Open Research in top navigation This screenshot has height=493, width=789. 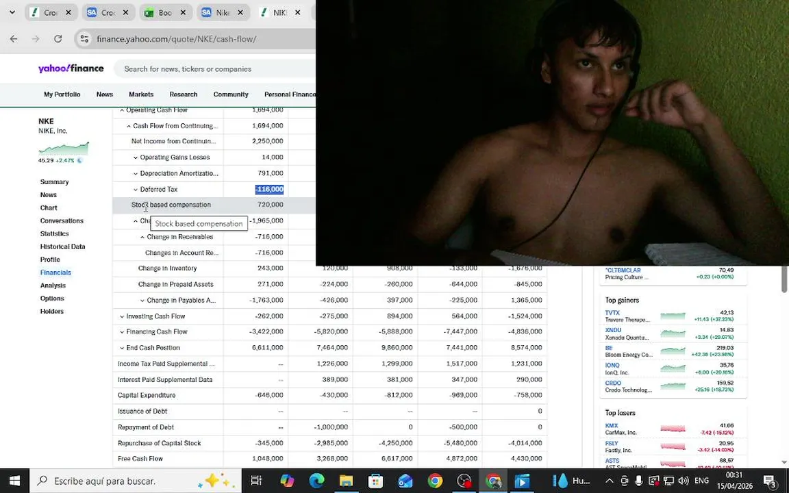coord(183,94)
